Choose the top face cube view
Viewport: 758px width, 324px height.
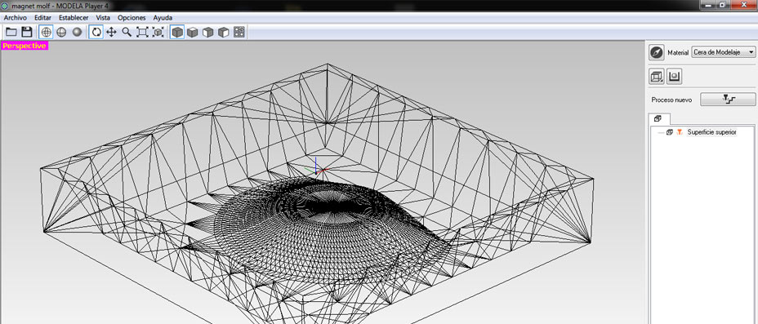click(193, 33)
